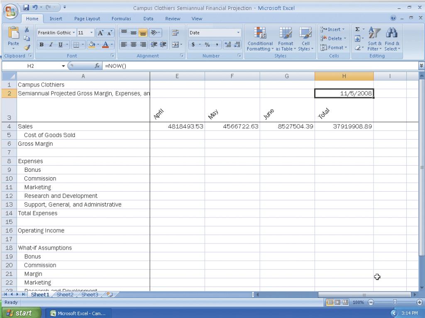Viewport: 425px width, 318px height.
Task: Toggle Bottom Align for cell
Action: (x=143, y=33)
